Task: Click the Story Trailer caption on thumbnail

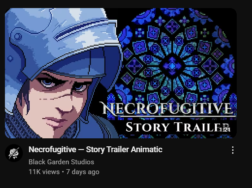Action: [177, 127]
